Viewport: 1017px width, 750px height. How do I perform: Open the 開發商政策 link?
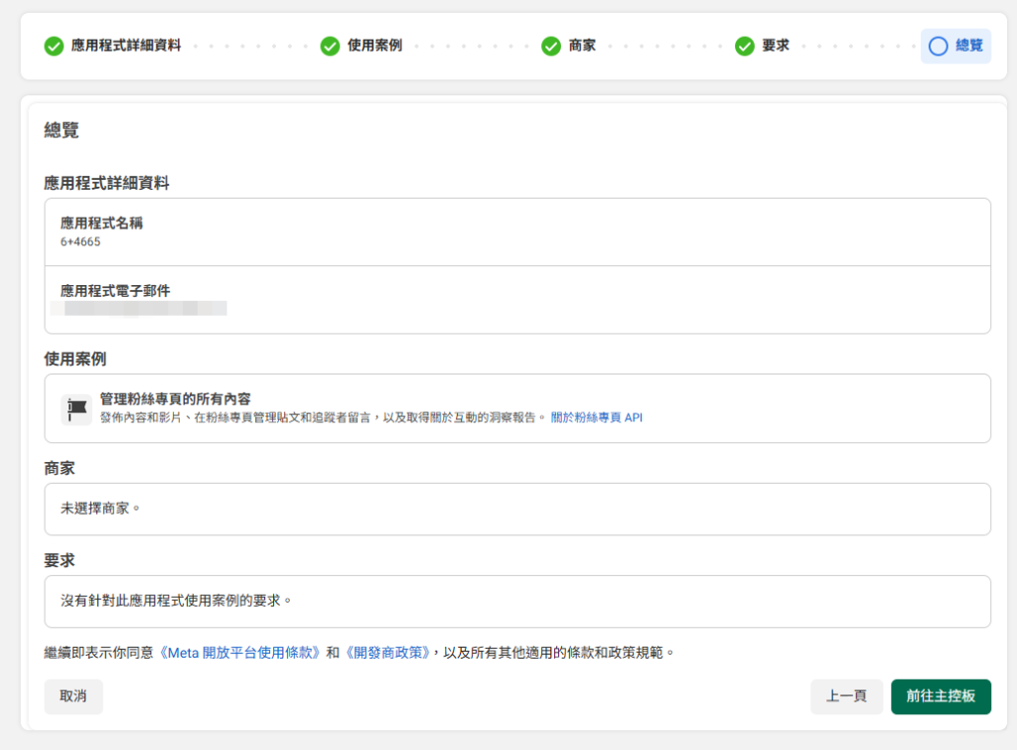[x=387, y=654]
